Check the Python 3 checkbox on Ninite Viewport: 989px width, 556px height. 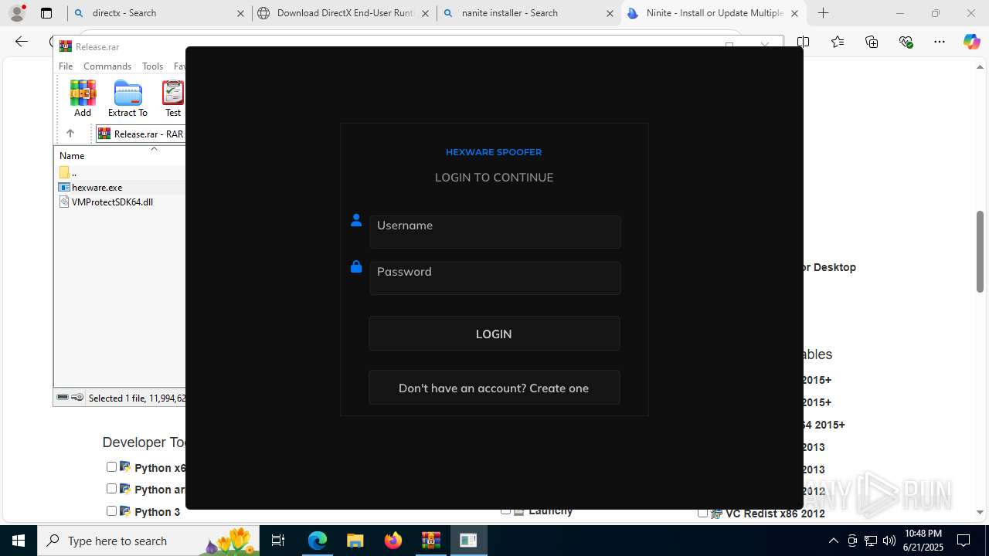[x=111, y=510]
